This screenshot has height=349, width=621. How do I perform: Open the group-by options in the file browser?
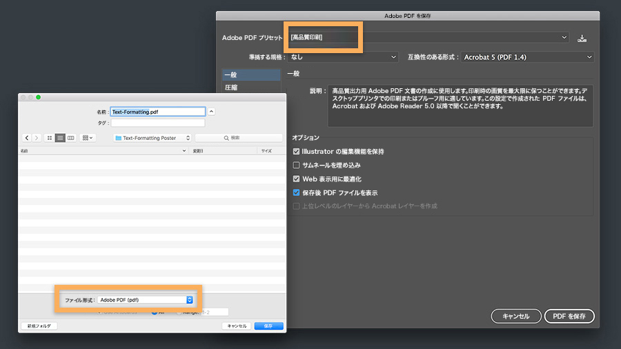point(88,138)
